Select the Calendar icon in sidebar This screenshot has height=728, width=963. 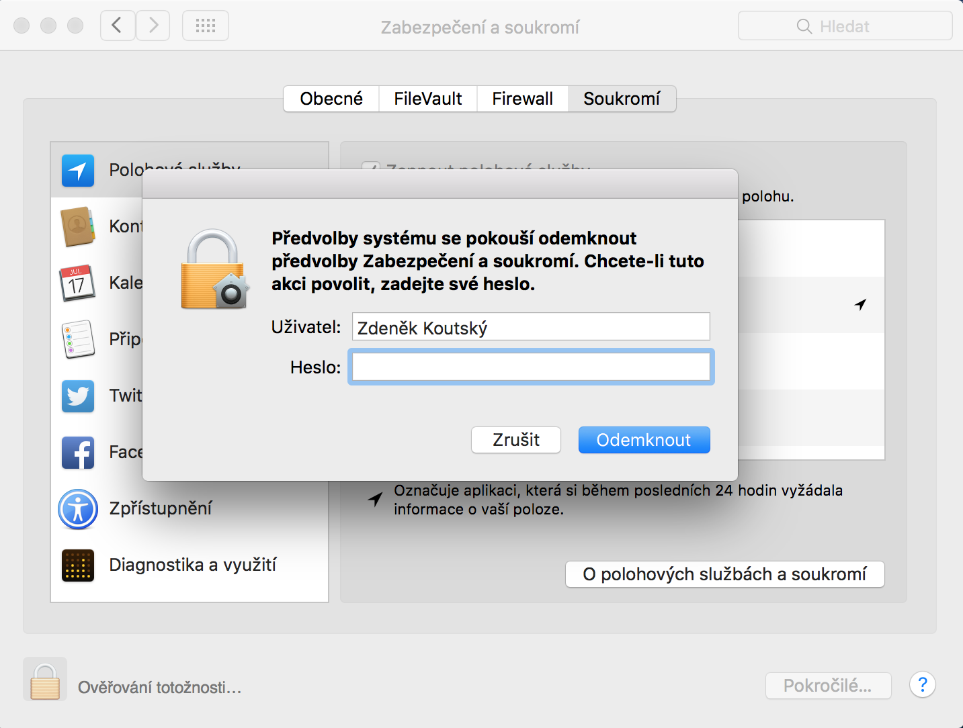coord(78,283)
